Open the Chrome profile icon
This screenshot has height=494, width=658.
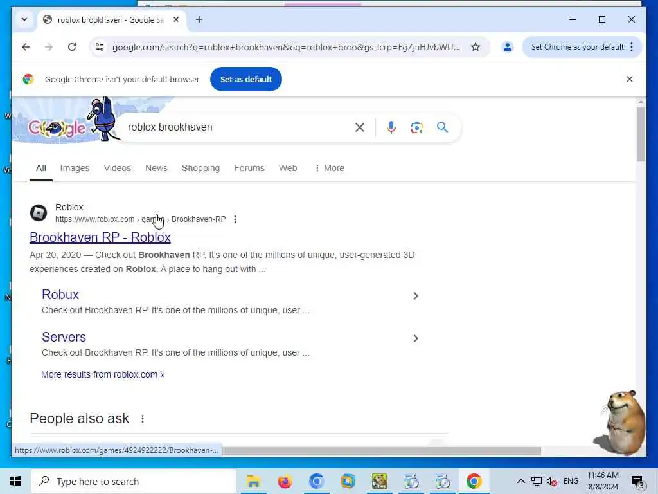(x=508, y=47)
